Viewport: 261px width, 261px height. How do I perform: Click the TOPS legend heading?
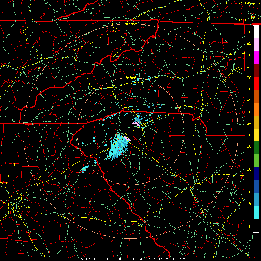[x=255, y=17]
